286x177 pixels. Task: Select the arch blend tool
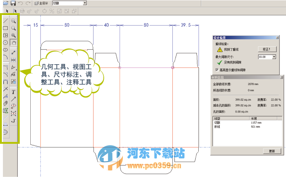5,82
